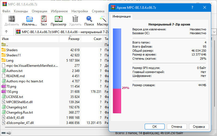Image resolution: width=217 pixels, height=136 pixels.
Task: Select the README.md file icon
Action: click(x=4, y=76)
